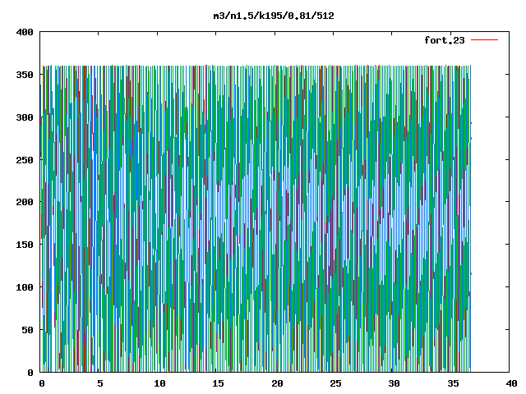Click x-axis label 25
The width and height of the screenshot is (526, 394).
335,383
